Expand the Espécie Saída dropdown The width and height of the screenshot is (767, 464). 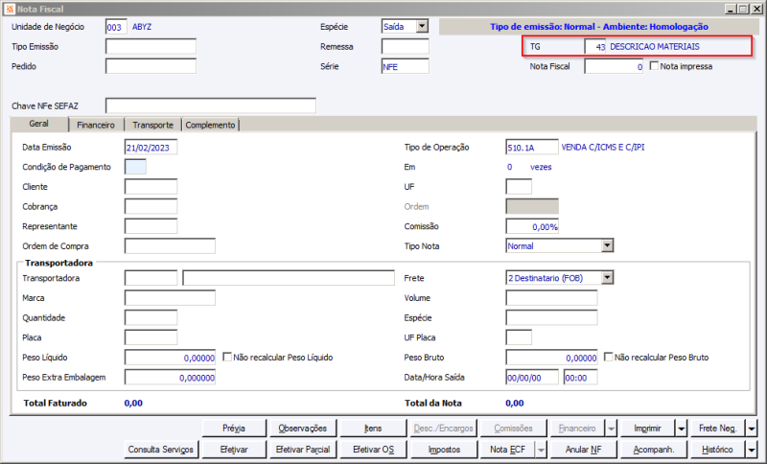pyautogui.click(x=422, y=27)
